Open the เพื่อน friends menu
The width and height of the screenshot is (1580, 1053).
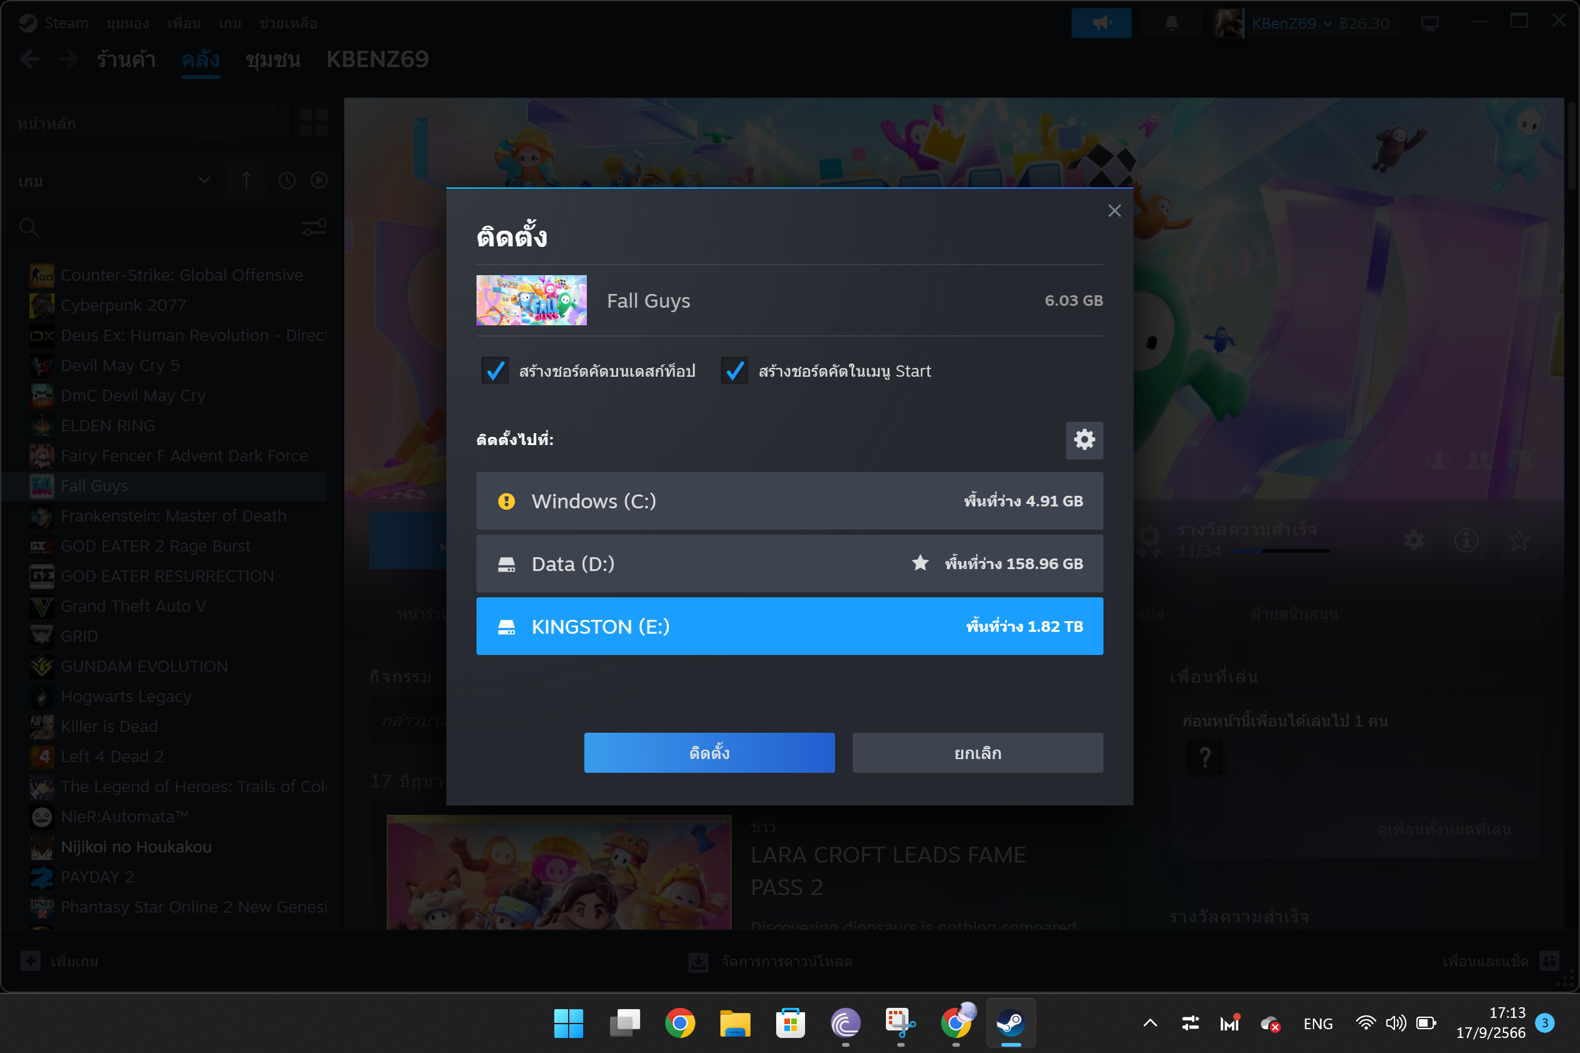point(184,24)
